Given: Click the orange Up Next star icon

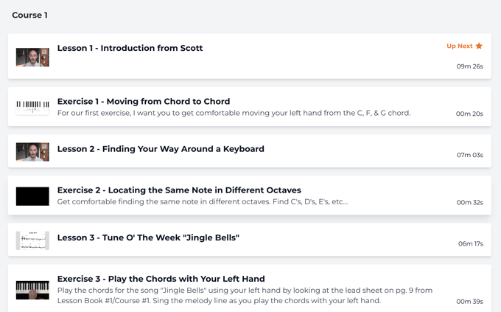Looking at the screenshot, I should click(479, 46).
